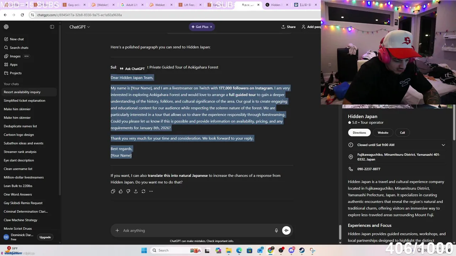Open Steam from the taskbar

[x=302, y=250]
